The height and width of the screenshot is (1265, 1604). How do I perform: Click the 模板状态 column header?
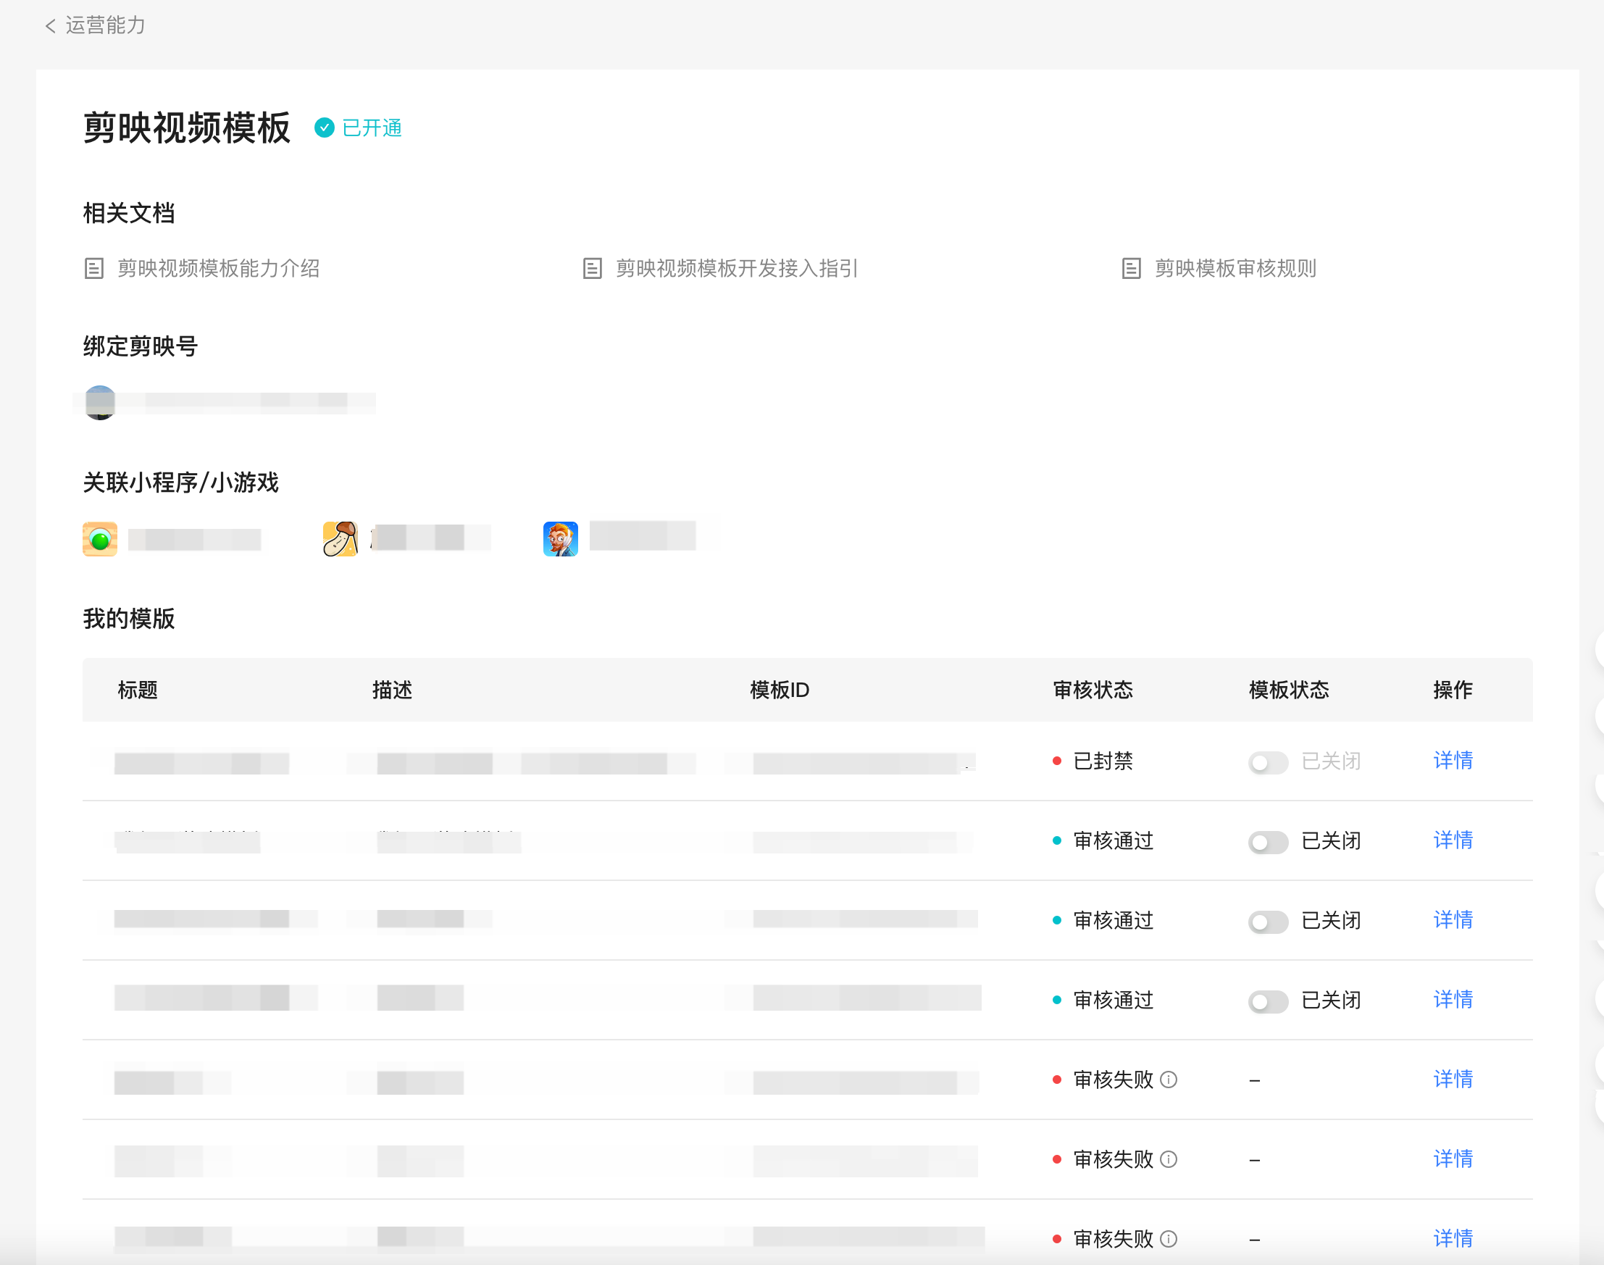point(1289,690)
